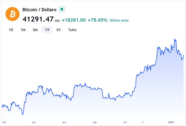Click the giu label on time axis
Screen dimensions: 186x126
pyautogui.click(x=64, y=122)
